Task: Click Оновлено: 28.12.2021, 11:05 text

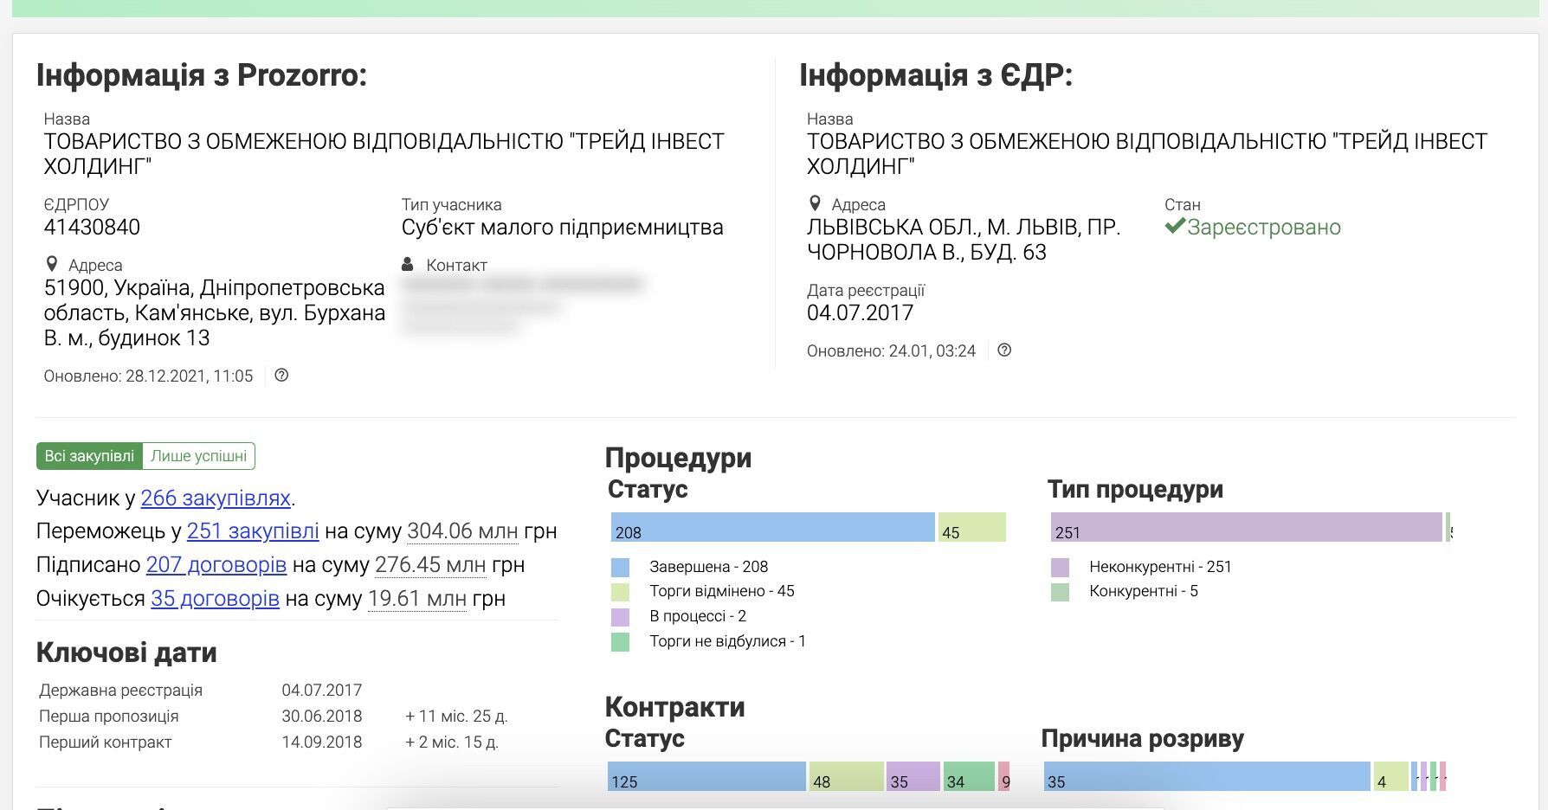Action: coord(148,376)
